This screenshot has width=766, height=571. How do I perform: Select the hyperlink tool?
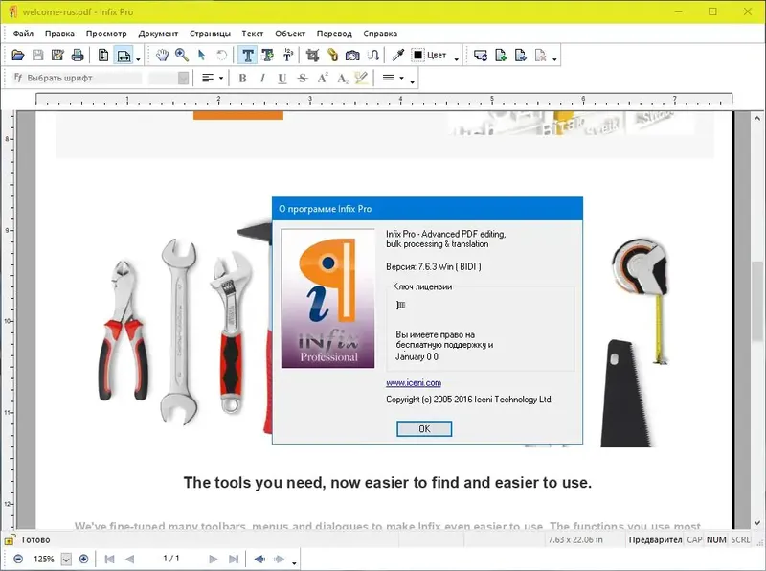[332, 55]
